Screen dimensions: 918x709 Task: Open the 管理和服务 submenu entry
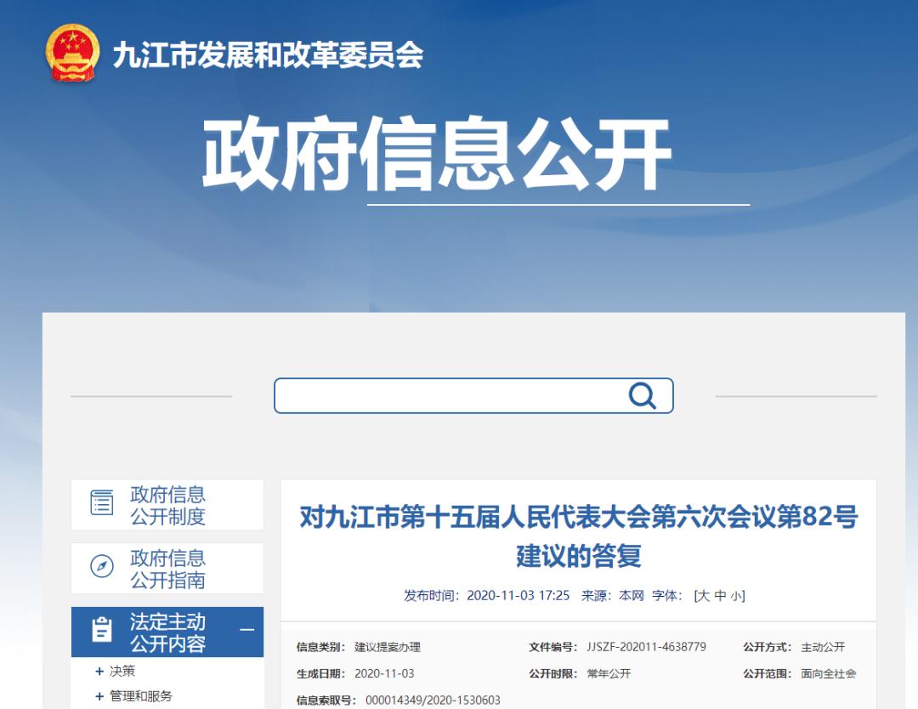141,696
